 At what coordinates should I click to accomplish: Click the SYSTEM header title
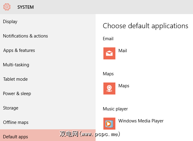point(25,7)
